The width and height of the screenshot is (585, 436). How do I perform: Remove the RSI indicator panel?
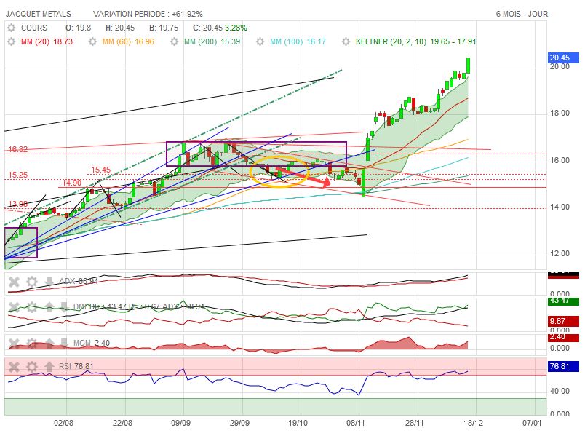point(14,366)
